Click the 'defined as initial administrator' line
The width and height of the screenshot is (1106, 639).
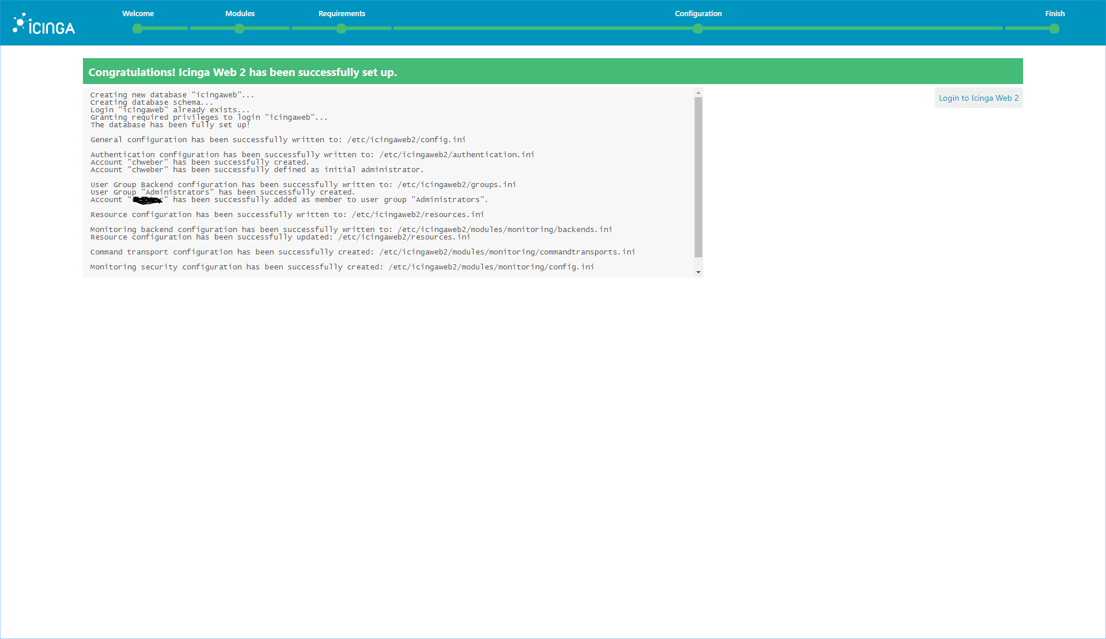coord(257,169)
